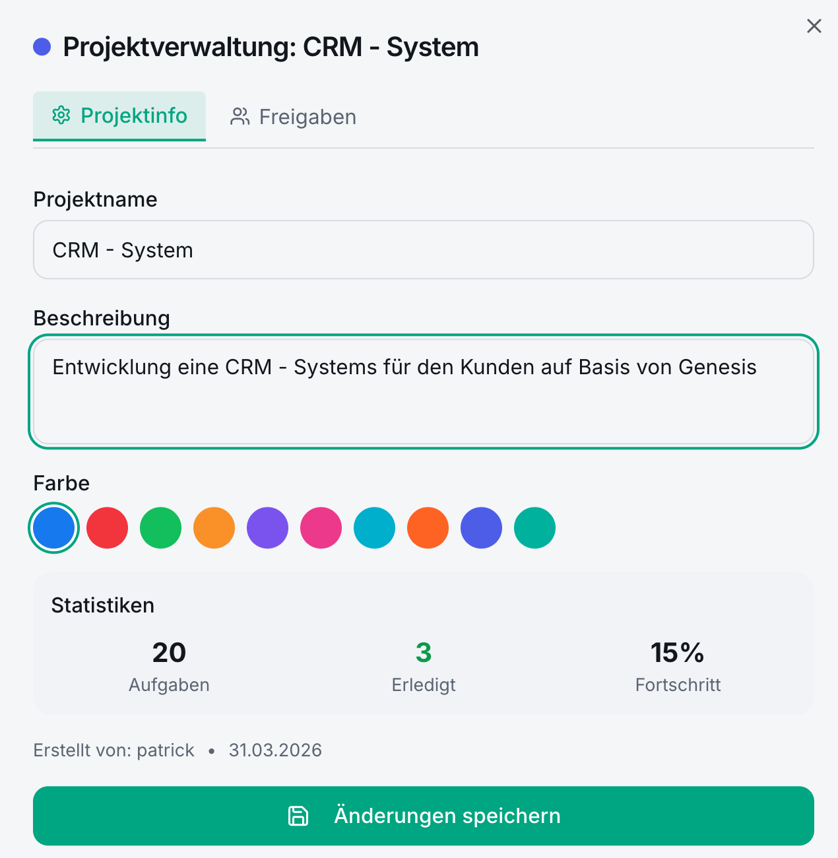
Task: Click the floppy disk save icon
Action: pyautogui.click(x=298, y=816)
